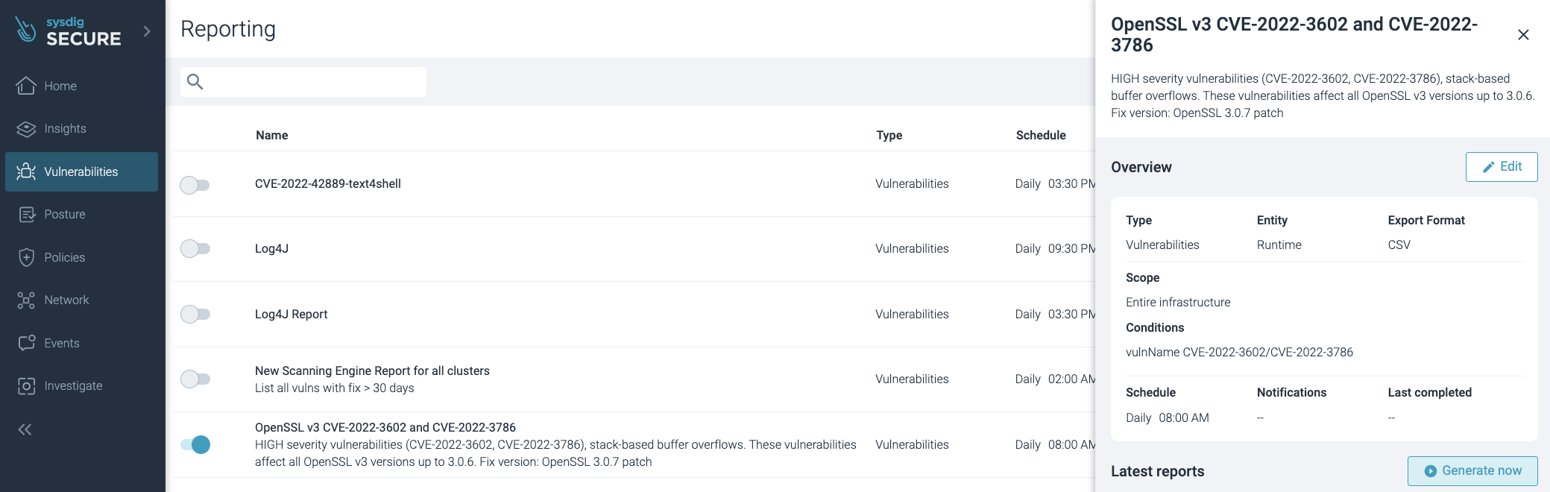Enable the CVE-2022-42889-text4shell report toggle

[x=195, y=185]
